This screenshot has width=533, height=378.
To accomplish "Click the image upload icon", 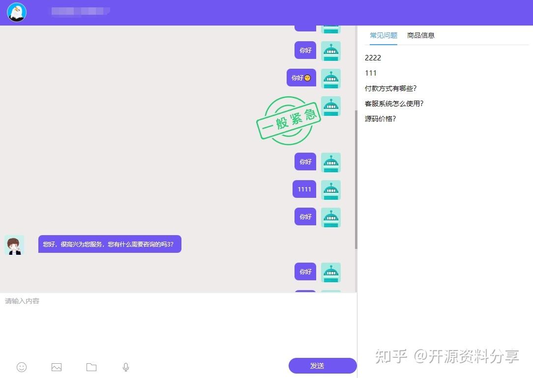I will [x=57, y=367].
